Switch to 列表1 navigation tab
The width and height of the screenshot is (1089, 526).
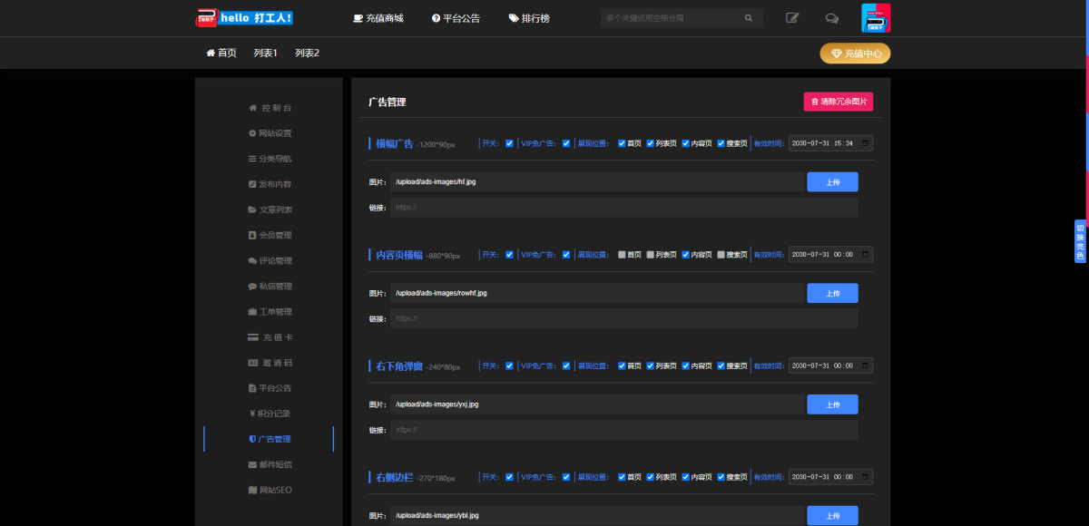[x=266, y=54]
